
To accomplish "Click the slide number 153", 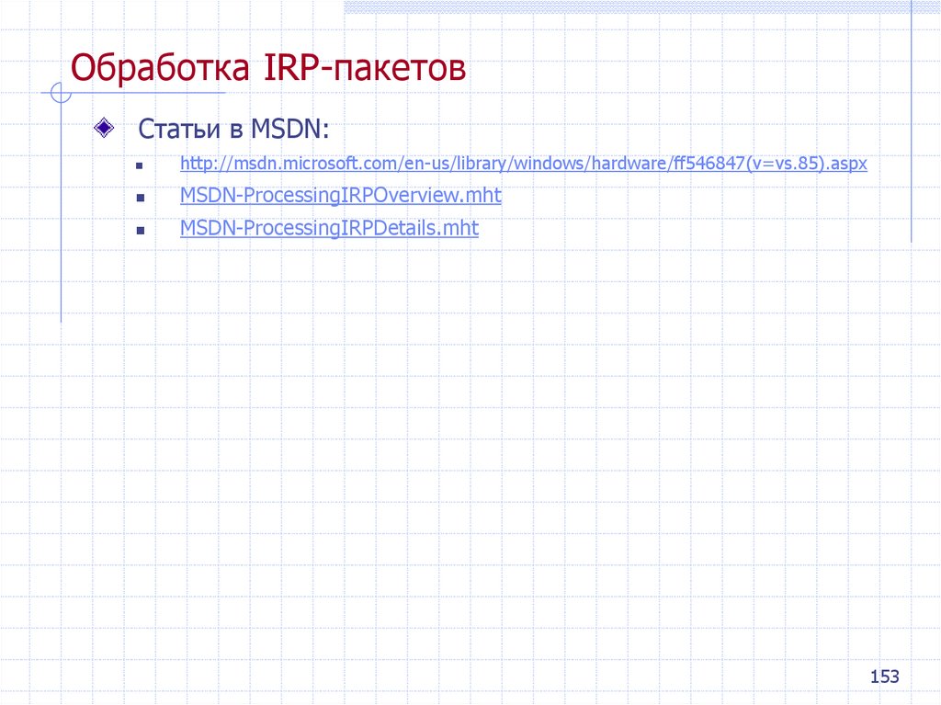I will [885, 677].
